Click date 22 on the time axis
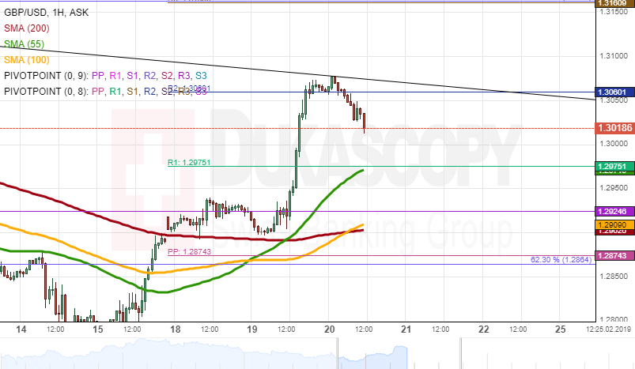635x369 pixels. point(483,329)
